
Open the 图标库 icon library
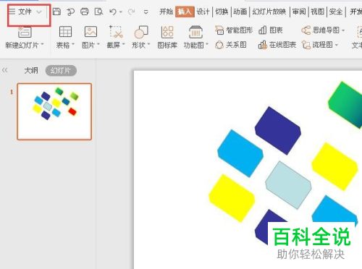167,38
